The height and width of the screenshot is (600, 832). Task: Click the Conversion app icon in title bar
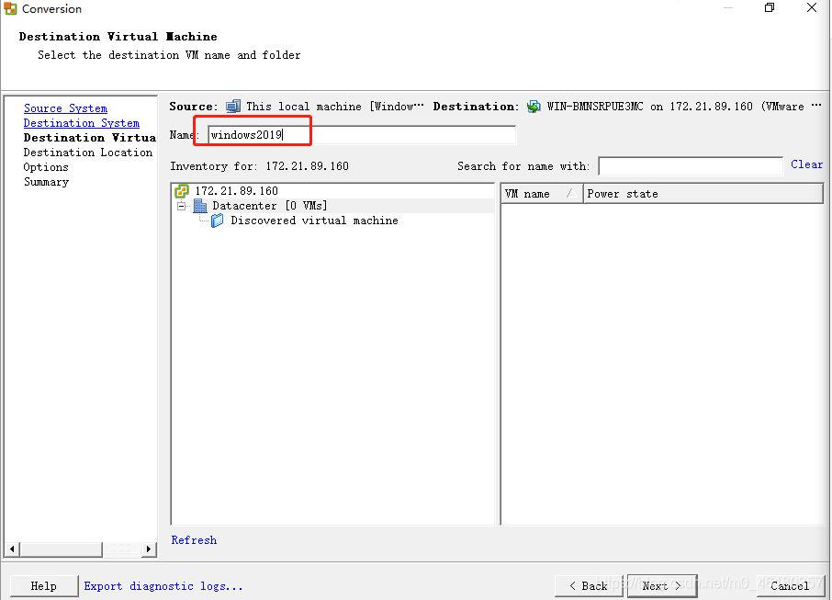tap(10, 8)
